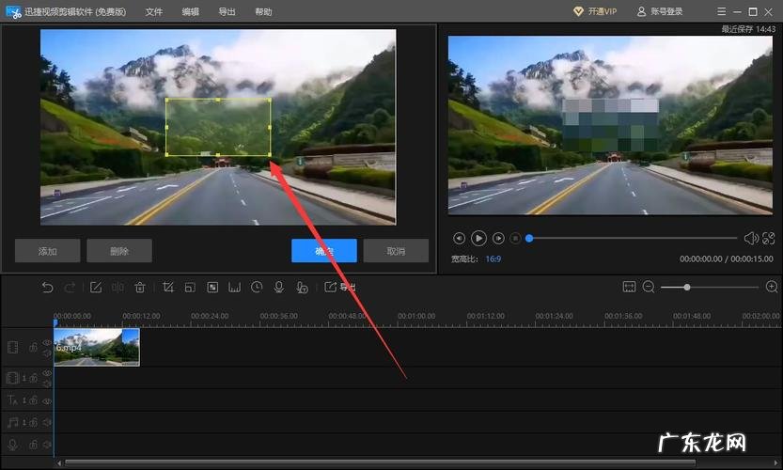Select the 6.mp4 clip on timeline

(97, 347)
